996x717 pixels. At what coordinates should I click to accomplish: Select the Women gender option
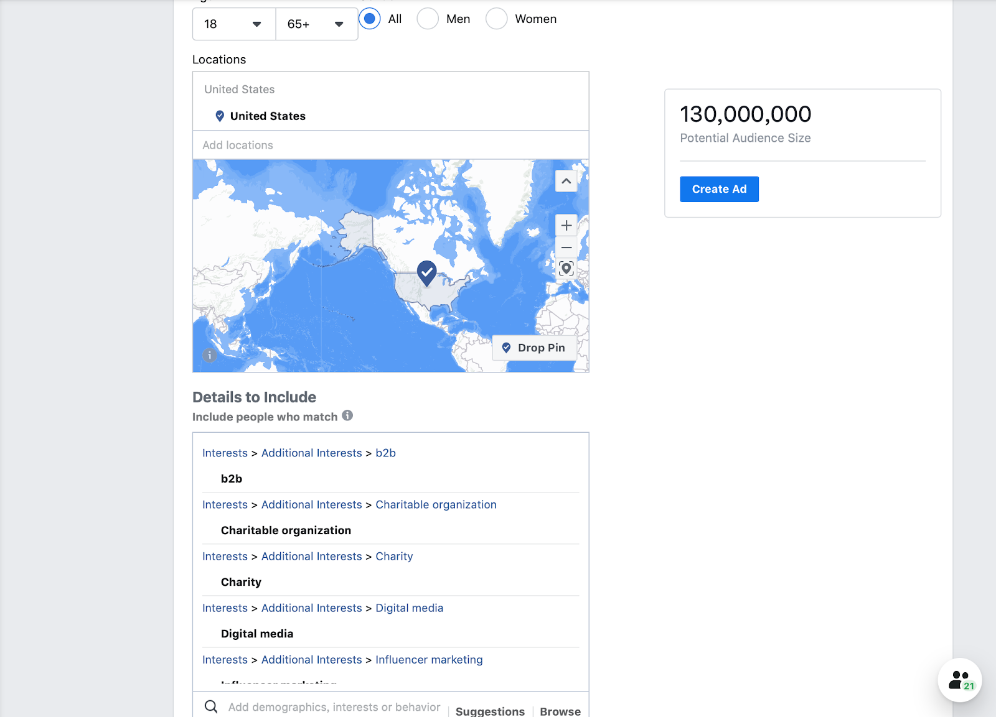coord(496,19)
